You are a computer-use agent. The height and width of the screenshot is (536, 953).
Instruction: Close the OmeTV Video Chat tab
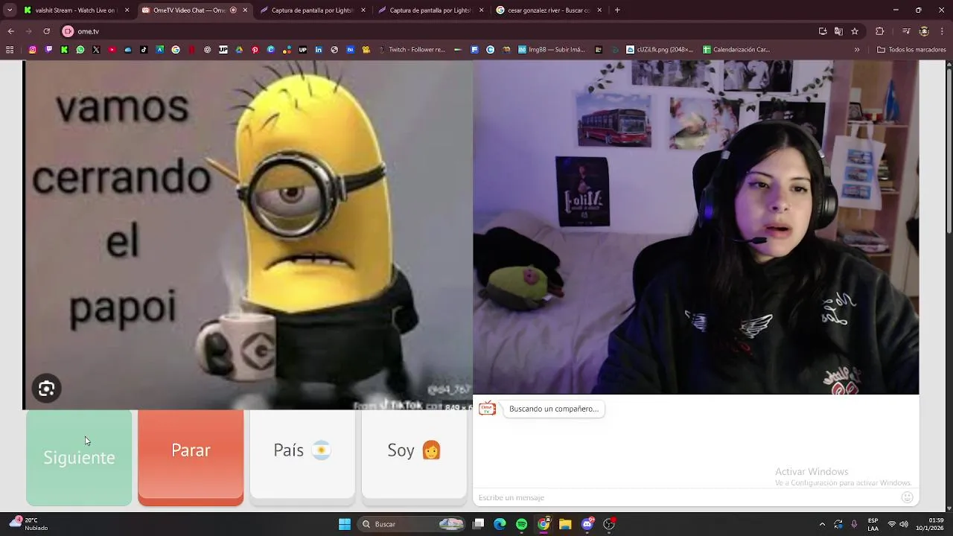245,10
